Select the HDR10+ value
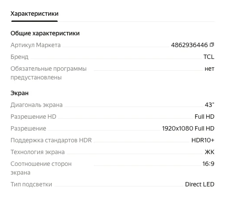The height and width of the screenshot is (203, 225). click(203, 140)
